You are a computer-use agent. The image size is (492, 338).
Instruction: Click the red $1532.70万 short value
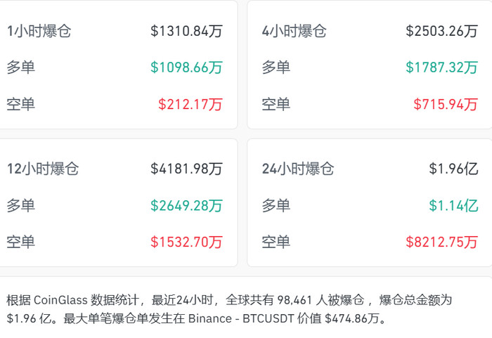186,242
